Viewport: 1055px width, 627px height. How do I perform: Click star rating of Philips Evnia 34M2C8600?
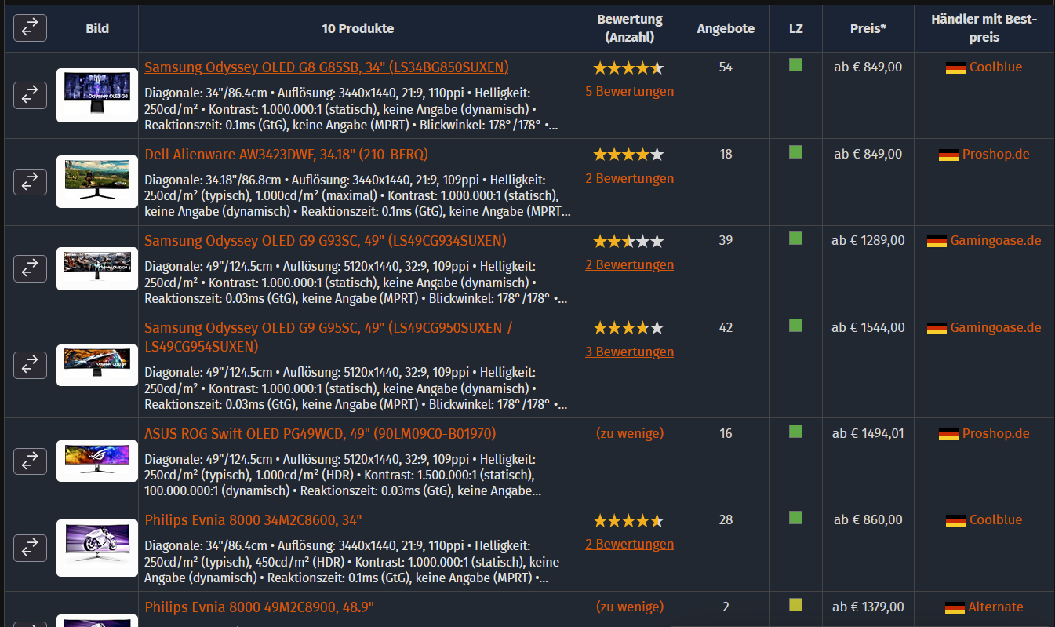pyautogui.click(x=628, y=520)
